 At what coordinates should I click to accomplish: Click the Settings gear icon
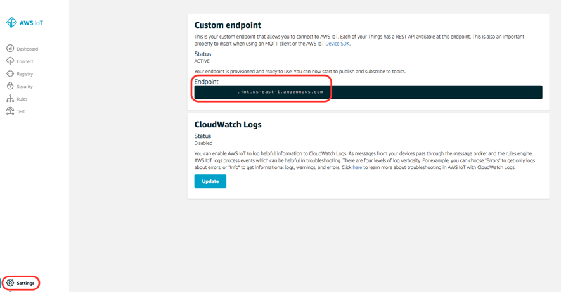tap(10, 282)
